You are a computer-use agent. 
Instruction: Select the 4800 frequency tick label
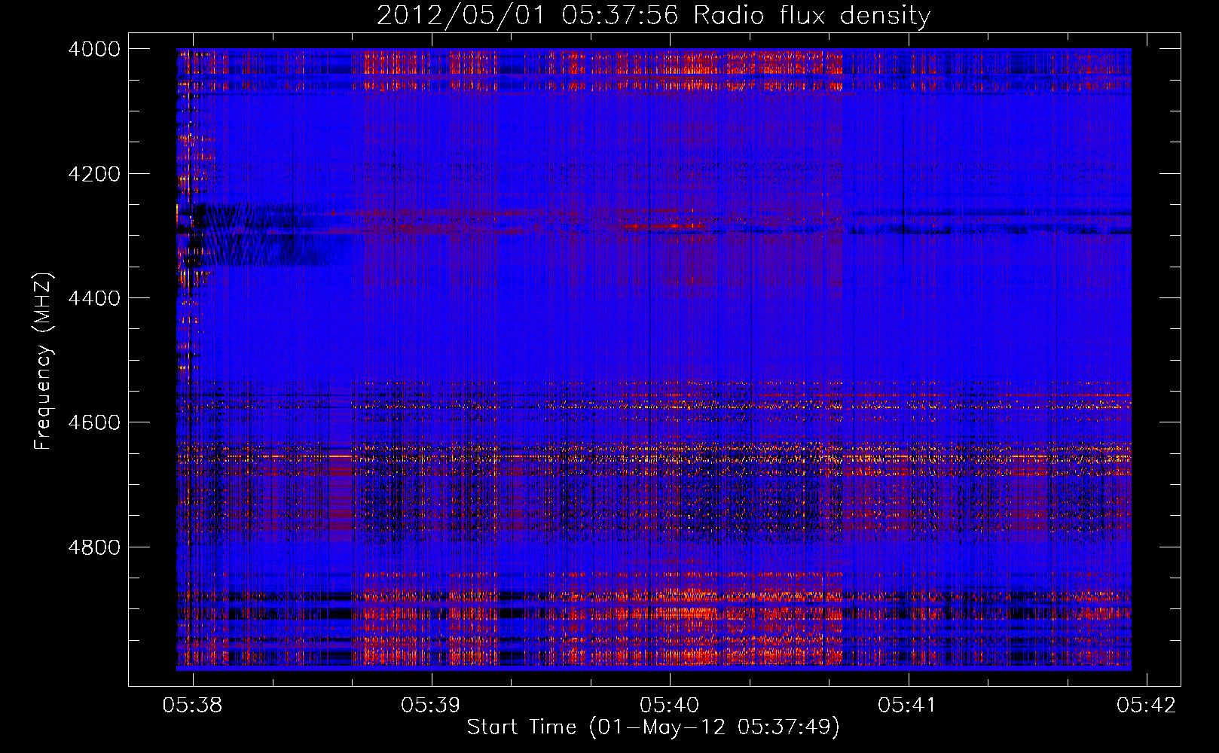click(94, 547)
